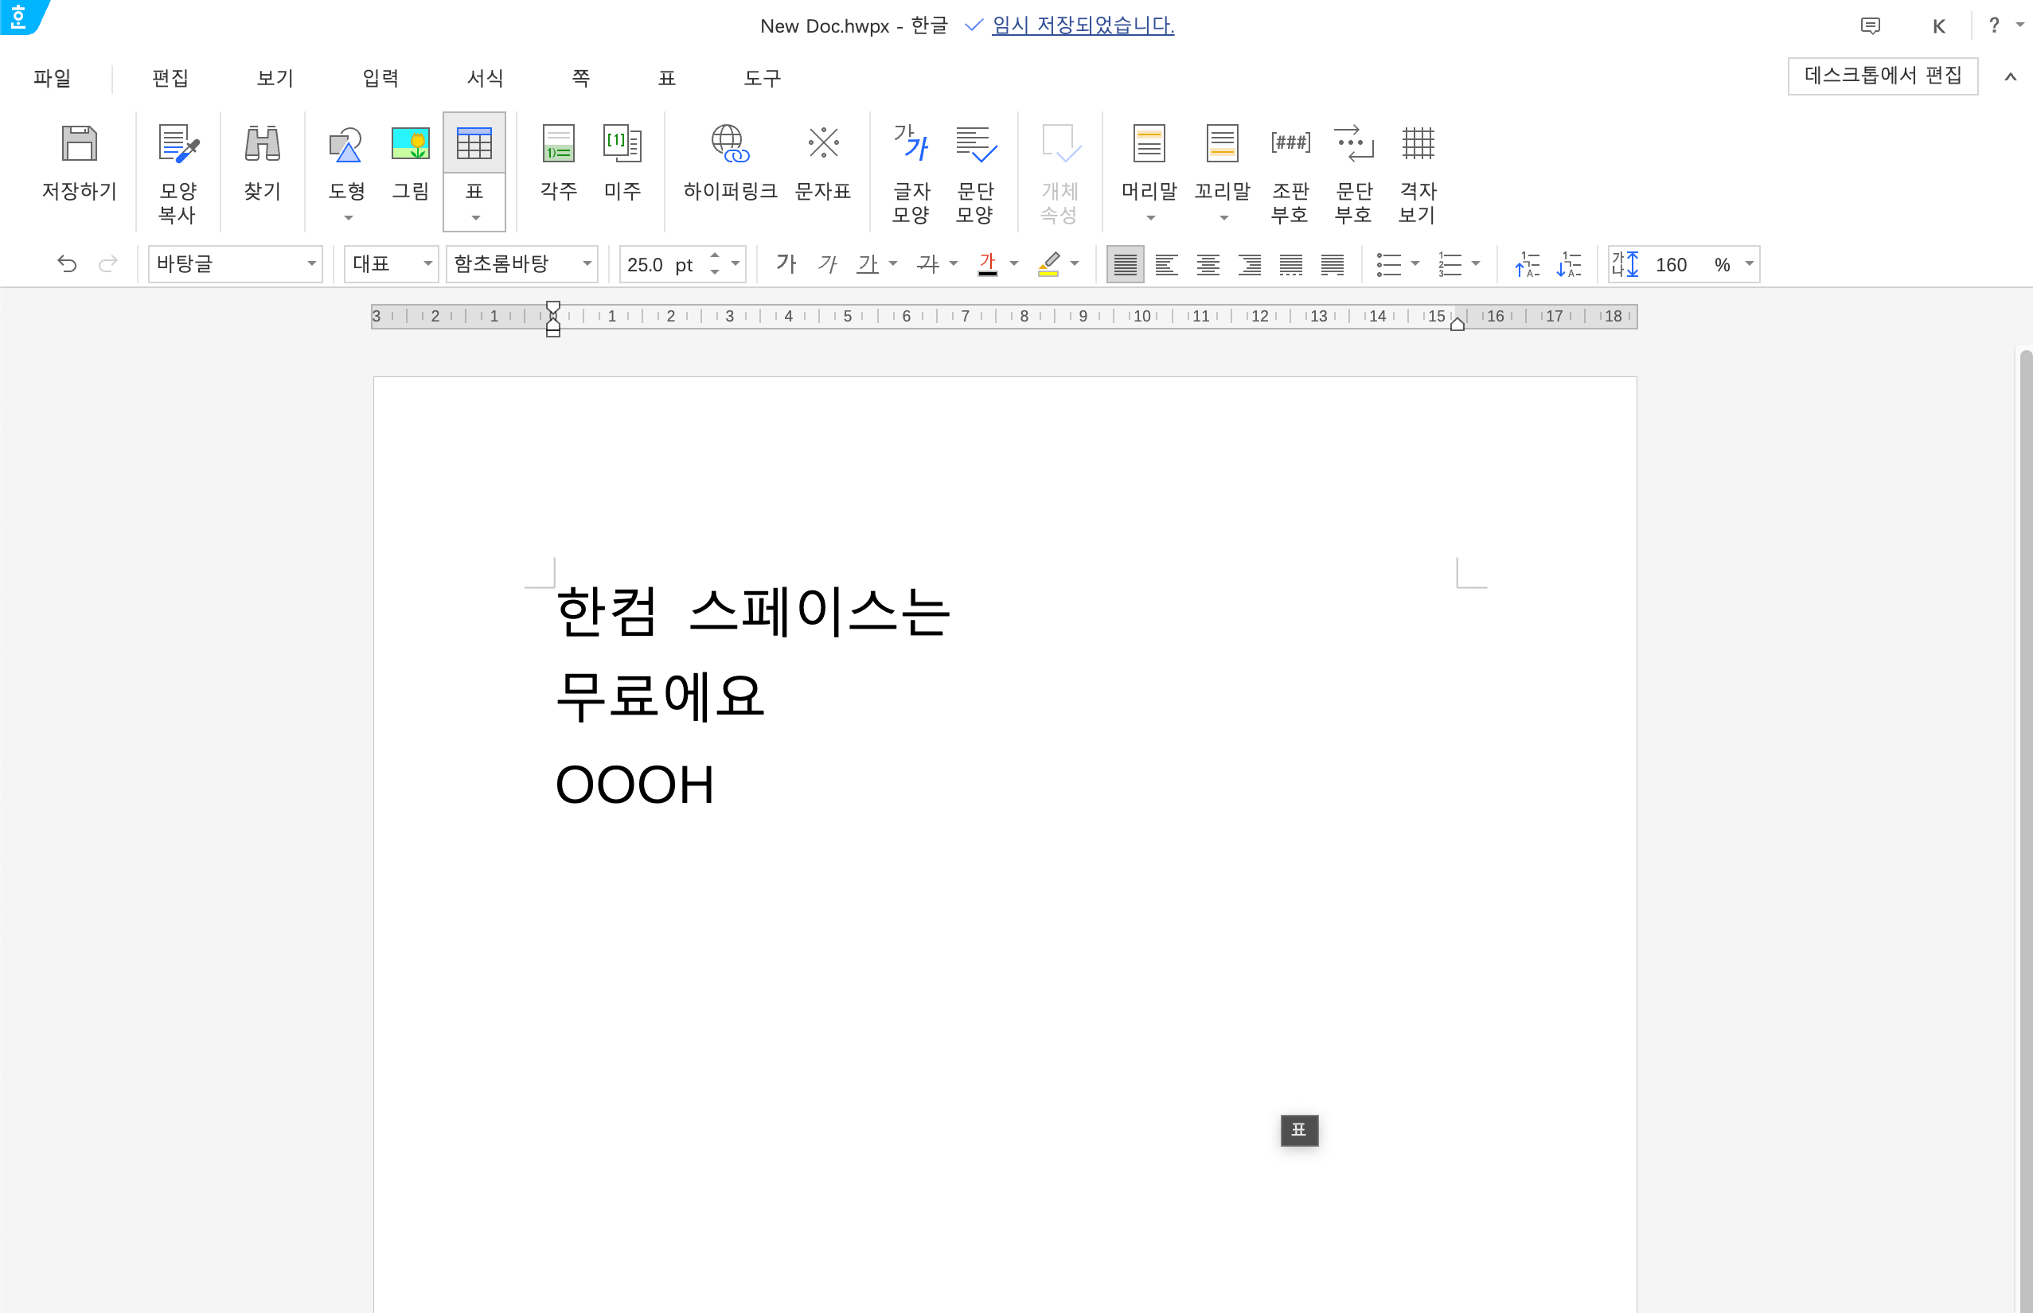2033x1313 pixels.
Task: Open the 160 % line spacing dropdown
Action: coord(1749,264)
